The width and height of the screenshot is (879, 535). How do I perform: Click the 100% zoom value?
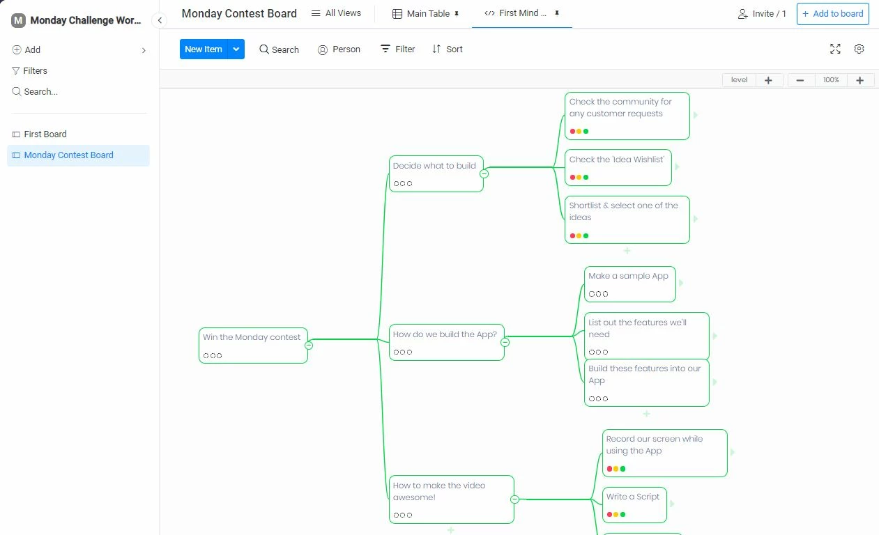(831, 80)
